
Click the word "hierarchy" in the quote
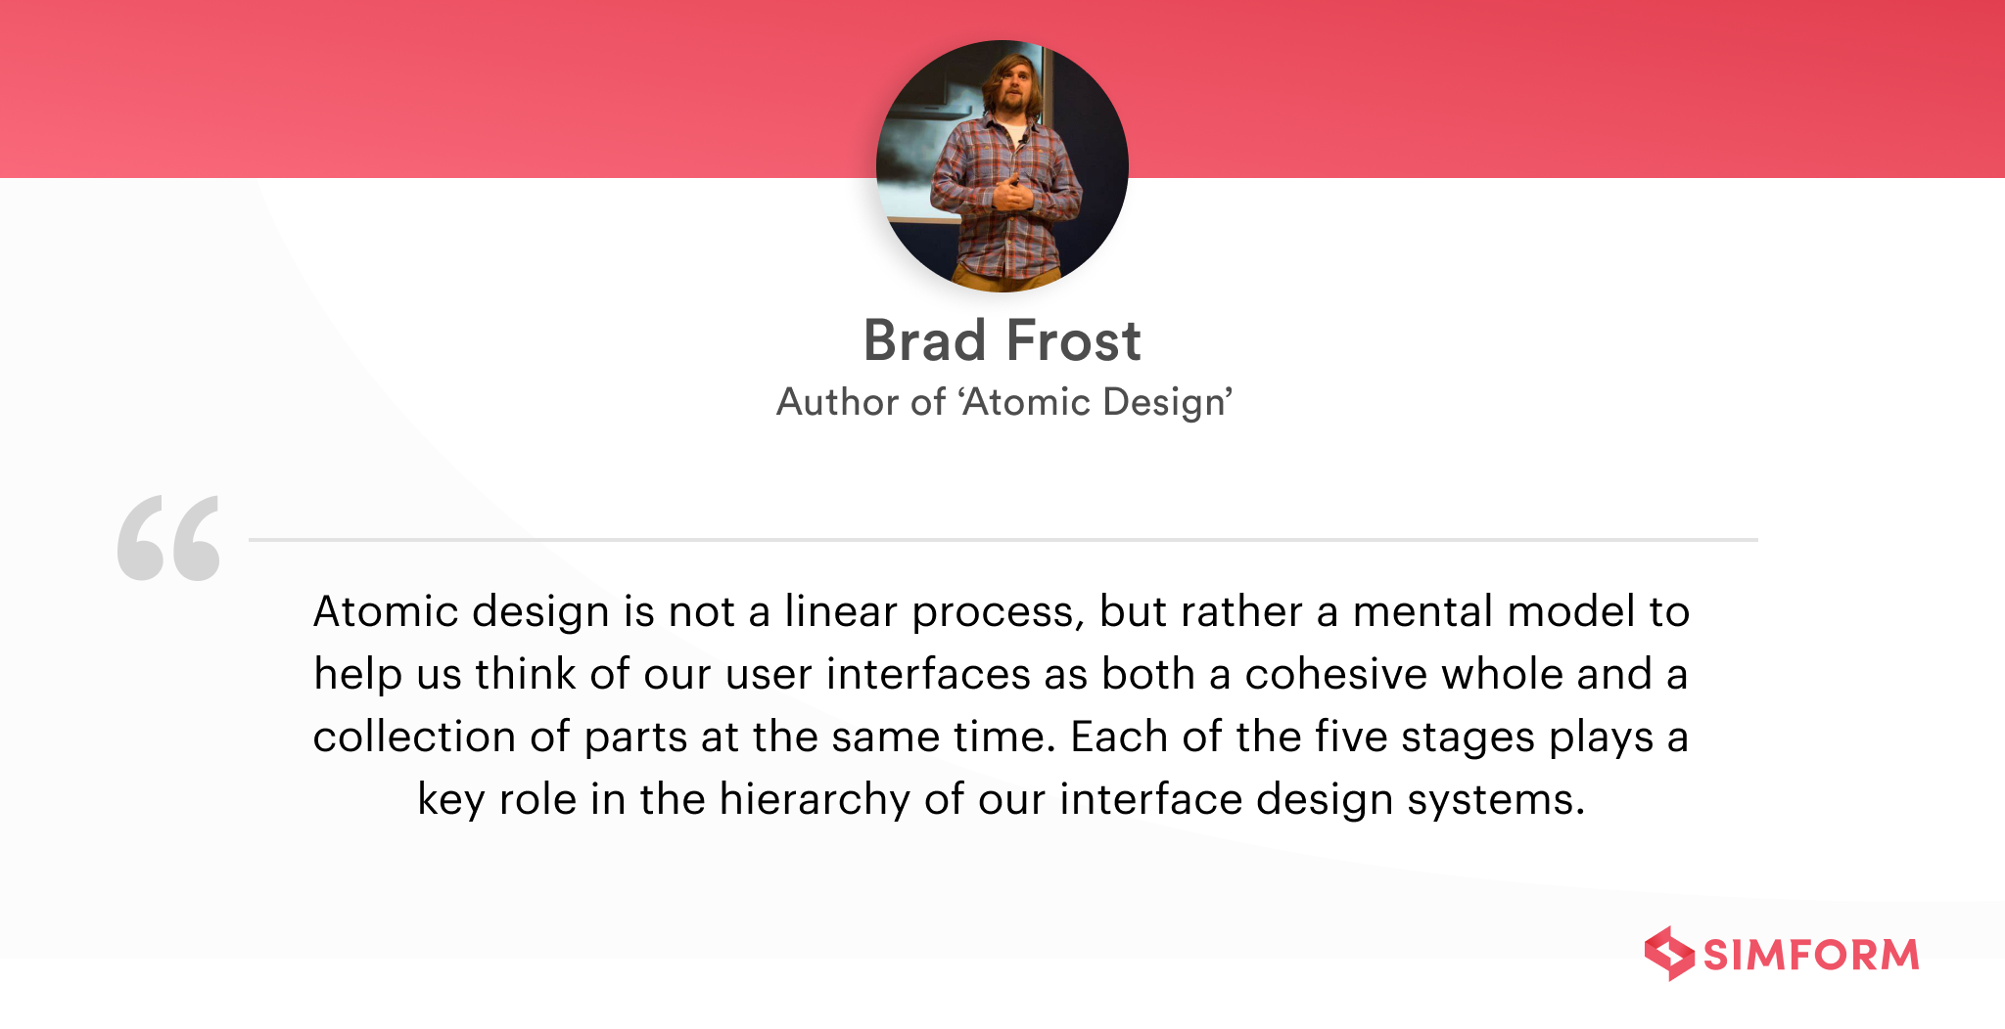click(815, 800)
